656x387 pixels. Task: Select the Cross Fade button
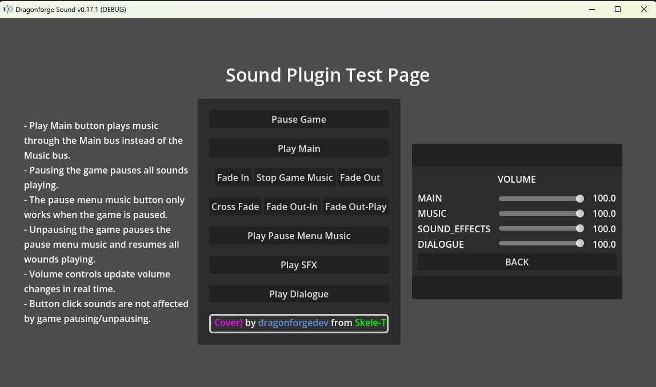click(235, 207)
